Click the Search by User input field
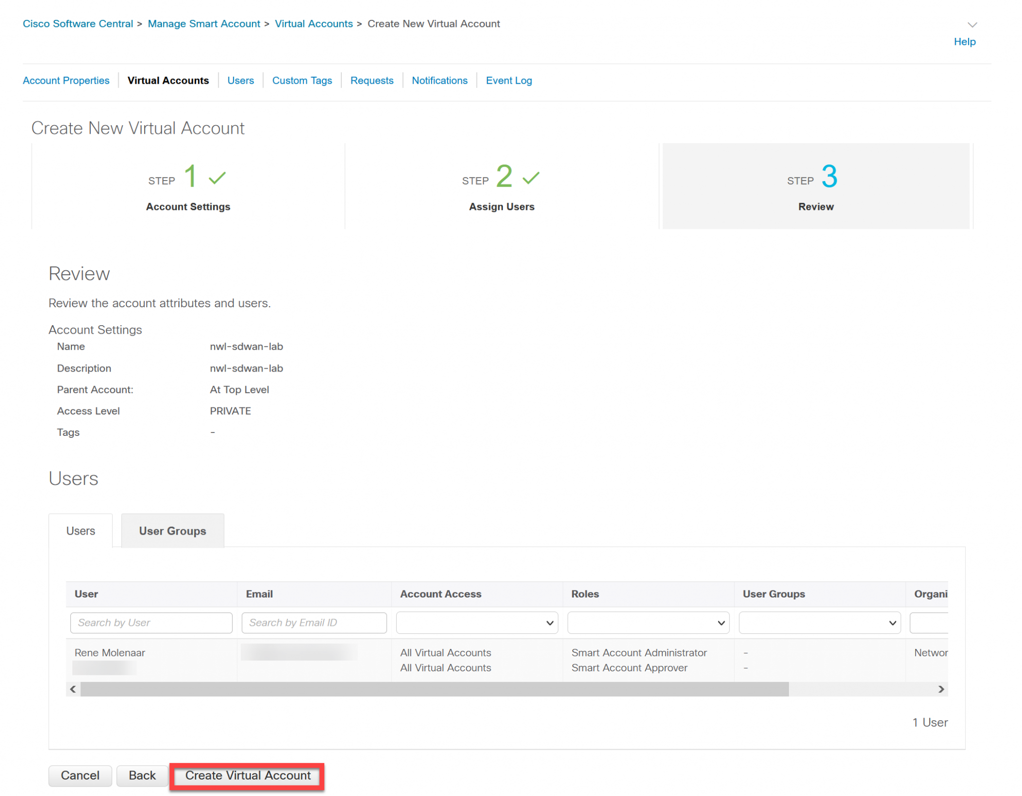 coord(151,622)
